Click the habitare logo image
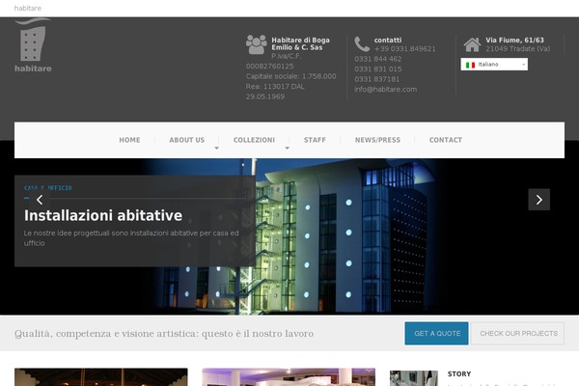This screenshot has height=386, width=579. click(x=33, y=45)
